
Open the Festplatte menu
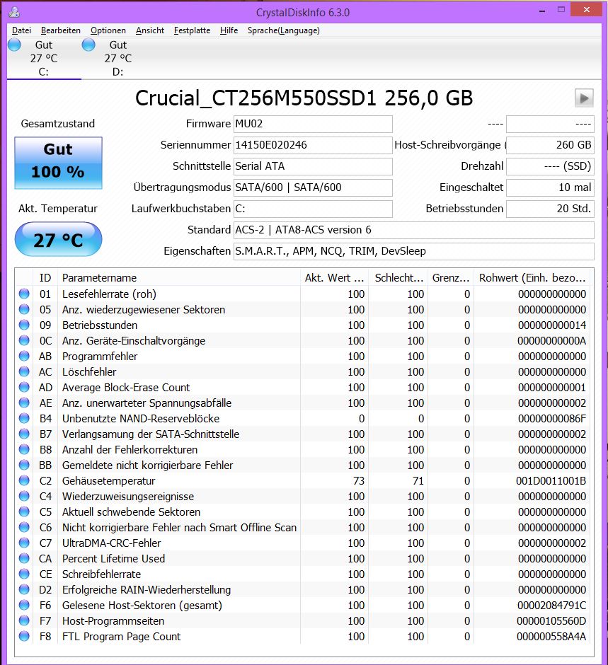click(x=192, y=30)
